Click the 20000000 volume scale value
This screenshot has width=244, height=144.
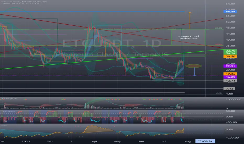point(234,99)
